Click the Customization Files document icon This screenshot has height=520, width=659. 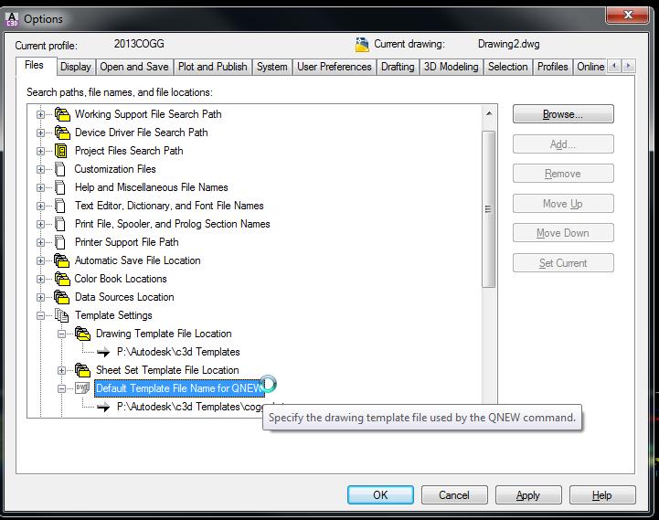pos(60,169)
